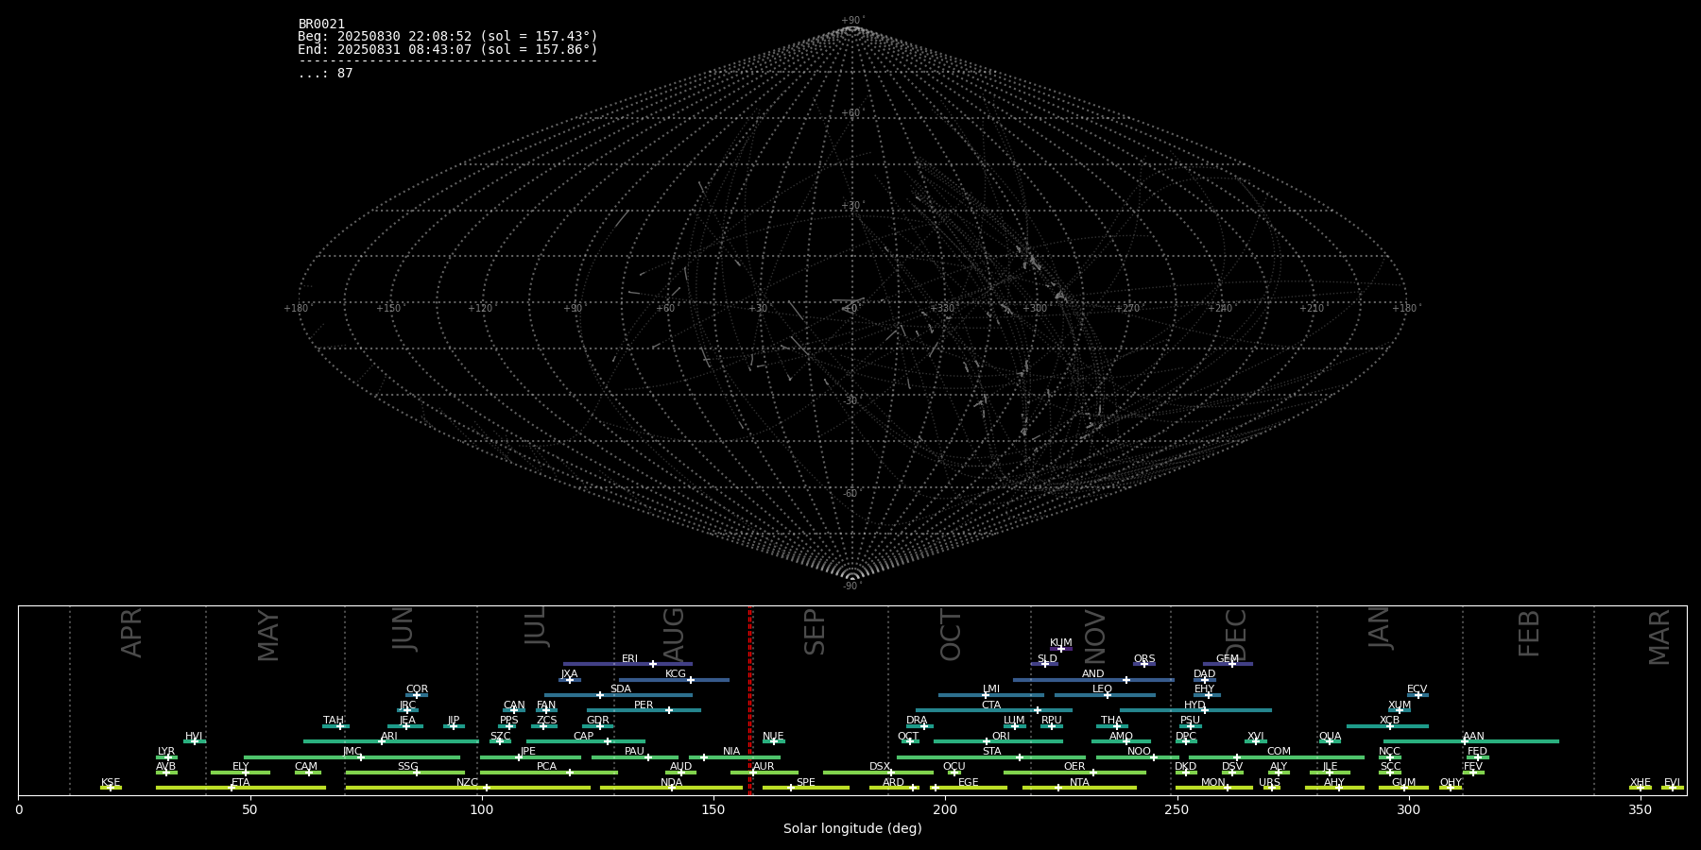This screenshot has width=1701, height=850.
Task: Click the 150 tick on longitude axis
Action: pos(713,809)
